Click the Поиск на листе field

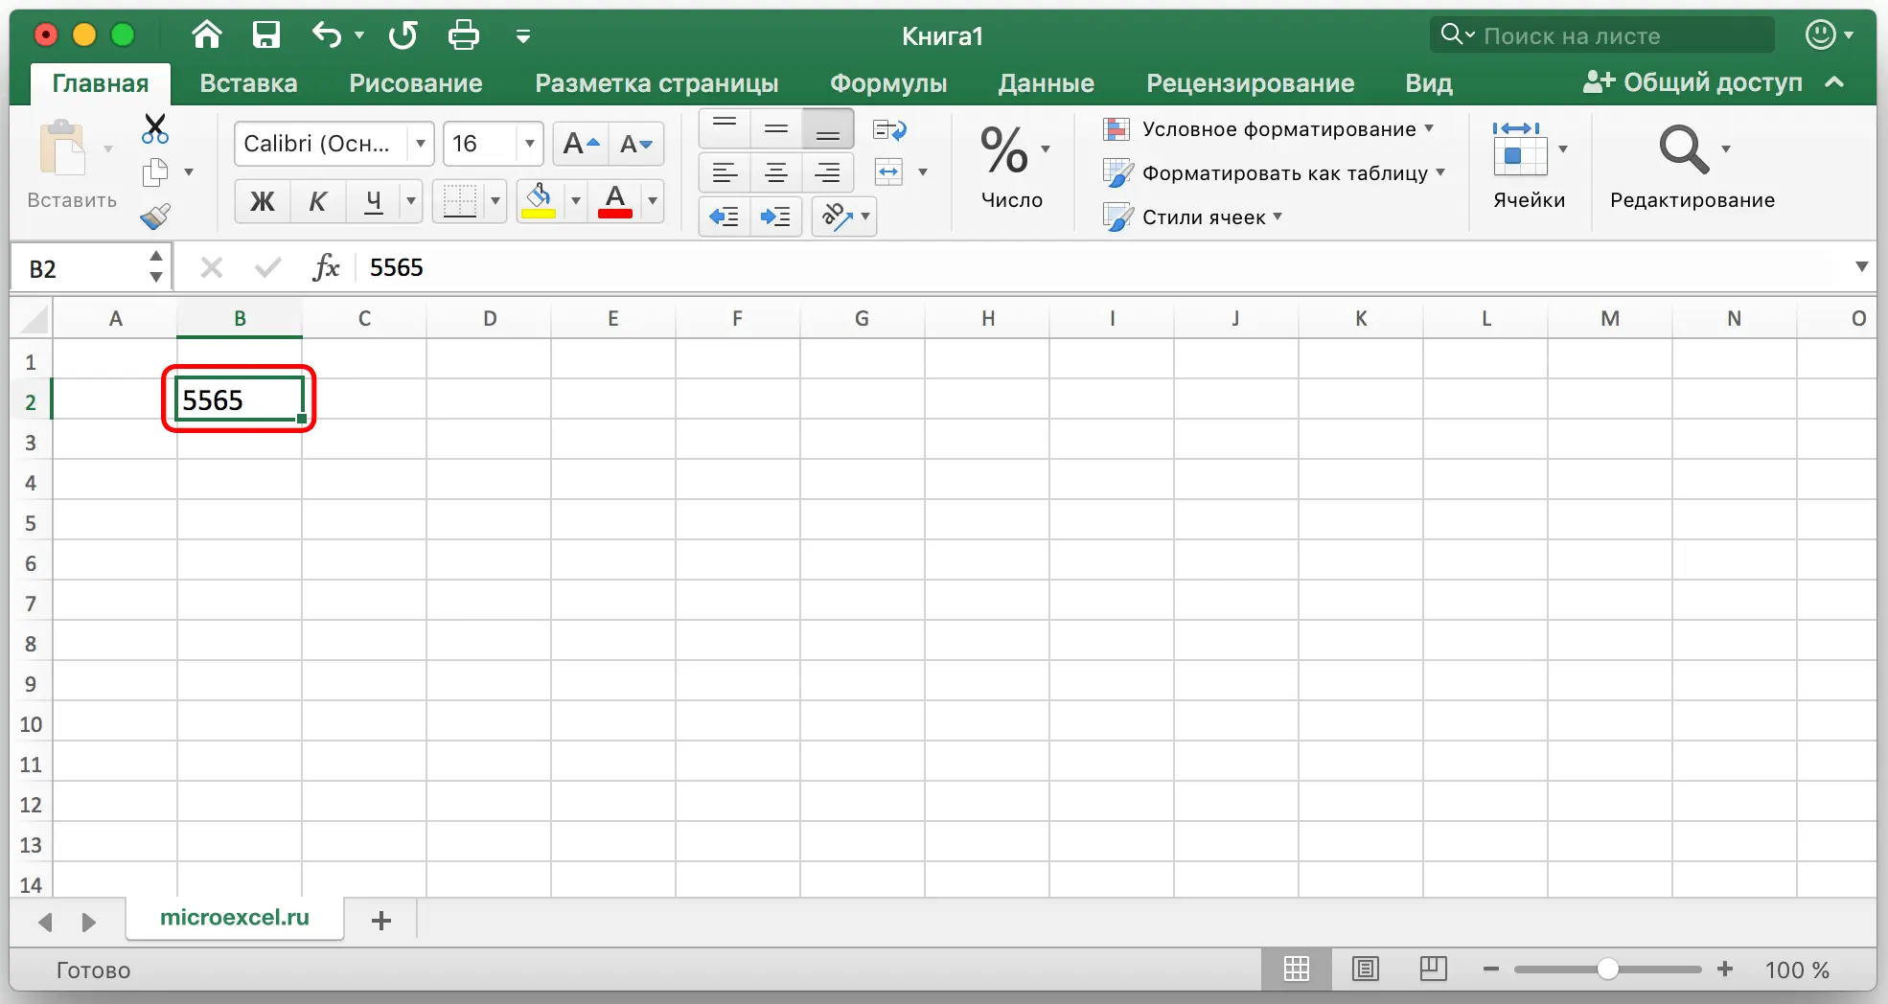1602,35
